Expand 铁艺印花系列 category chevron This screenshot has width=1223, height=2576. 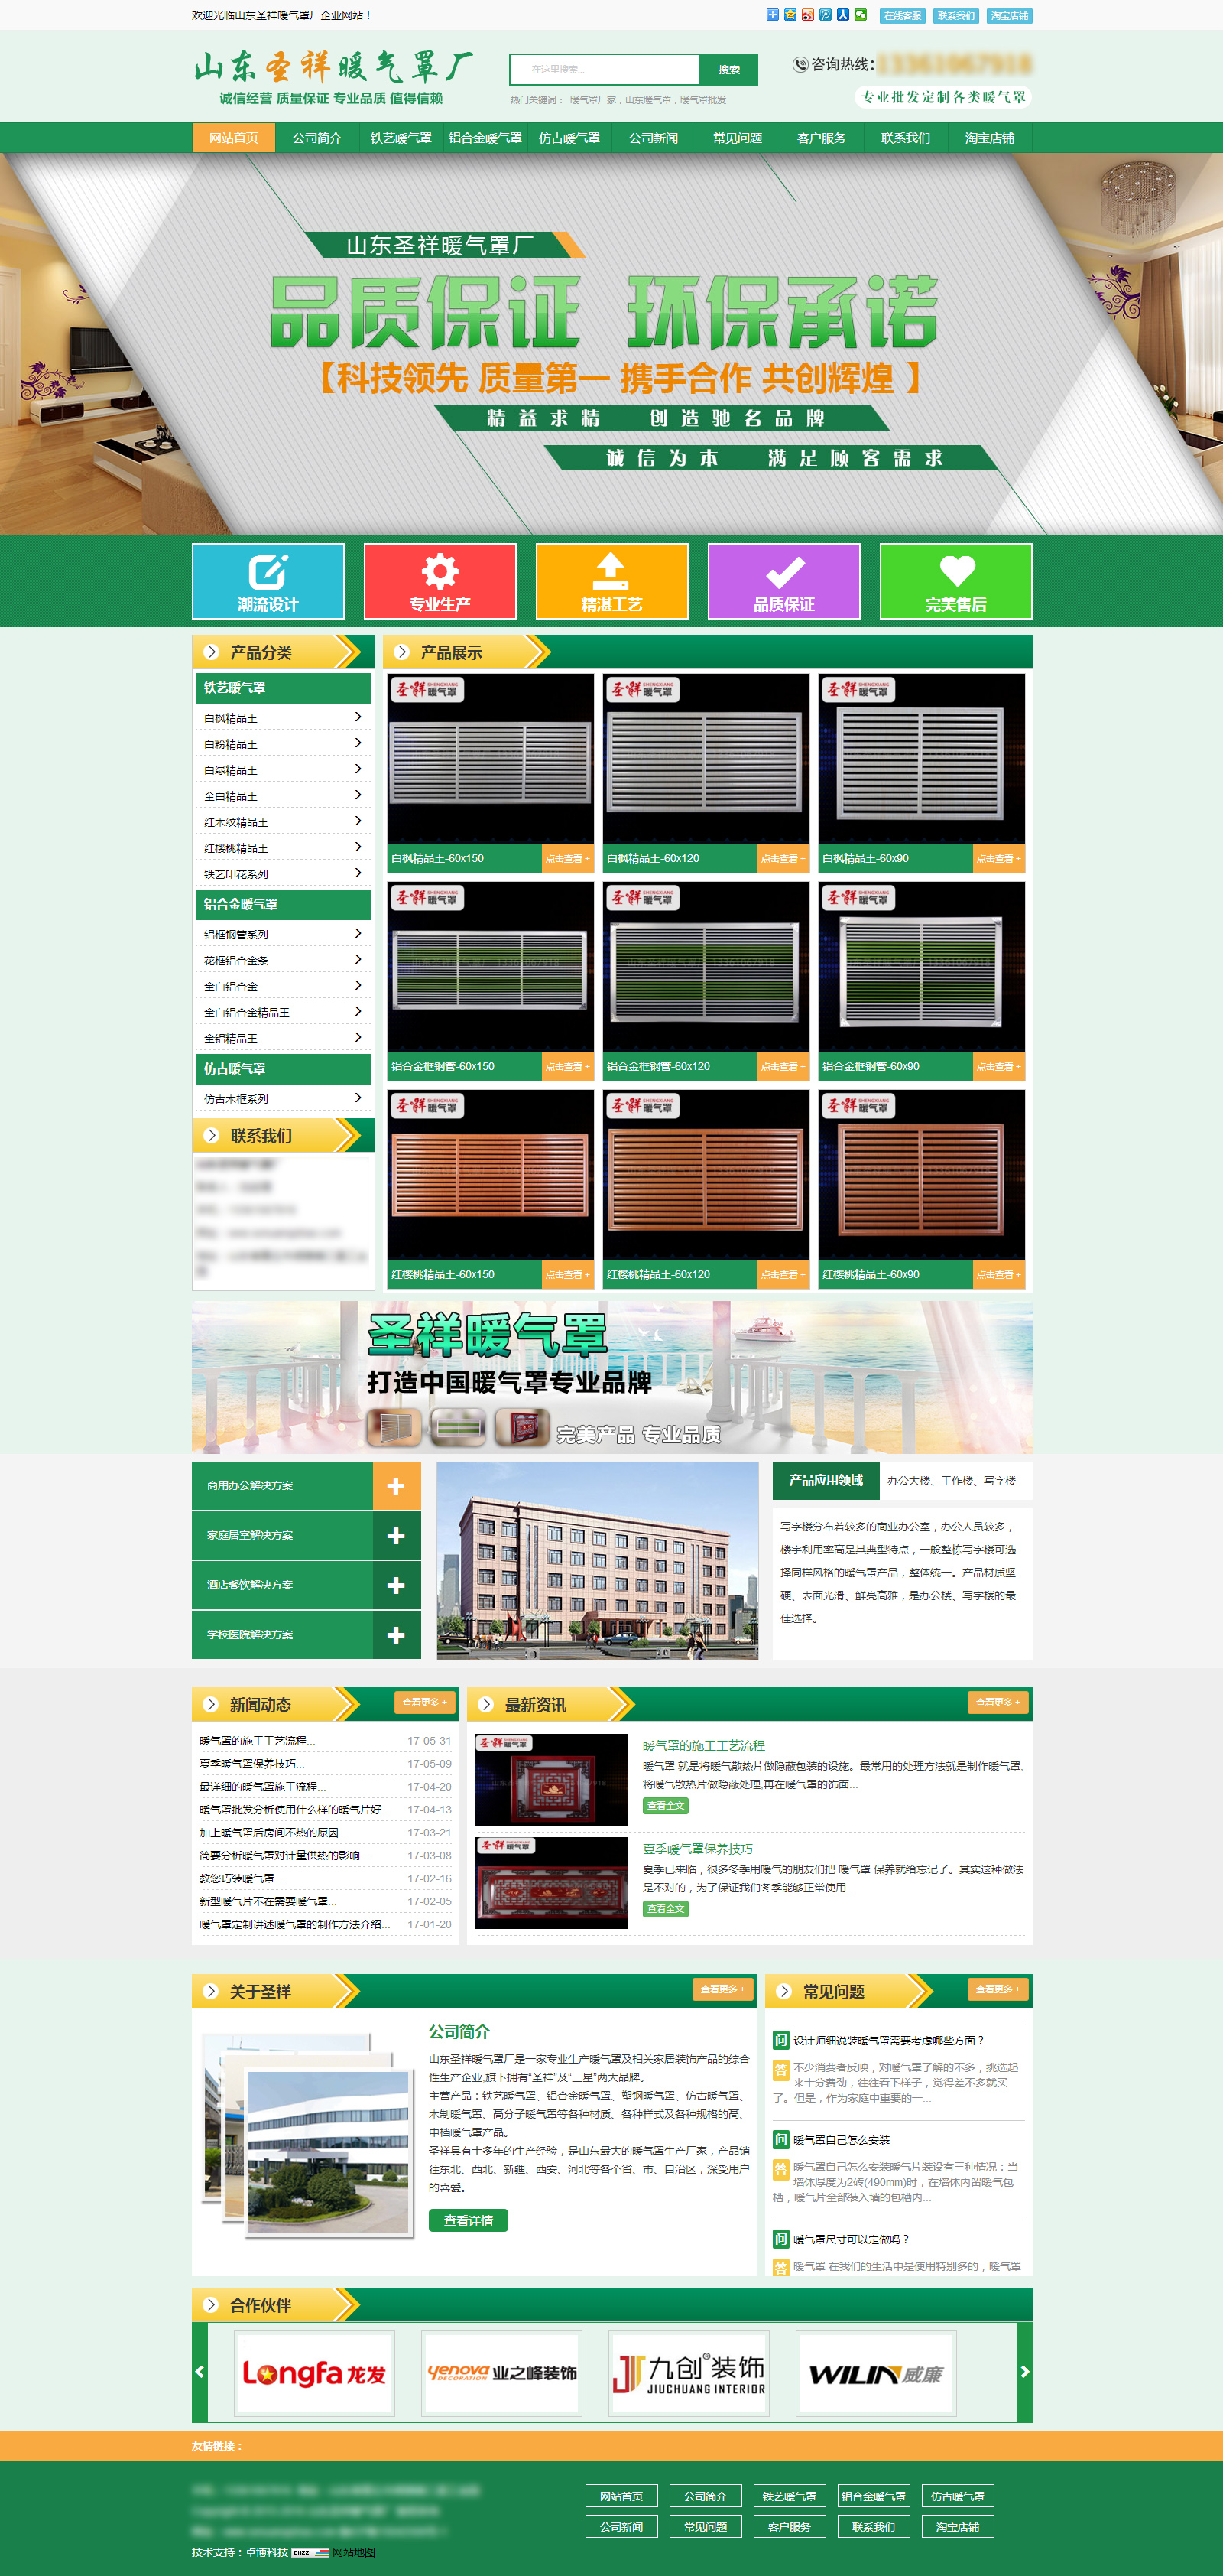pos(358,873)
